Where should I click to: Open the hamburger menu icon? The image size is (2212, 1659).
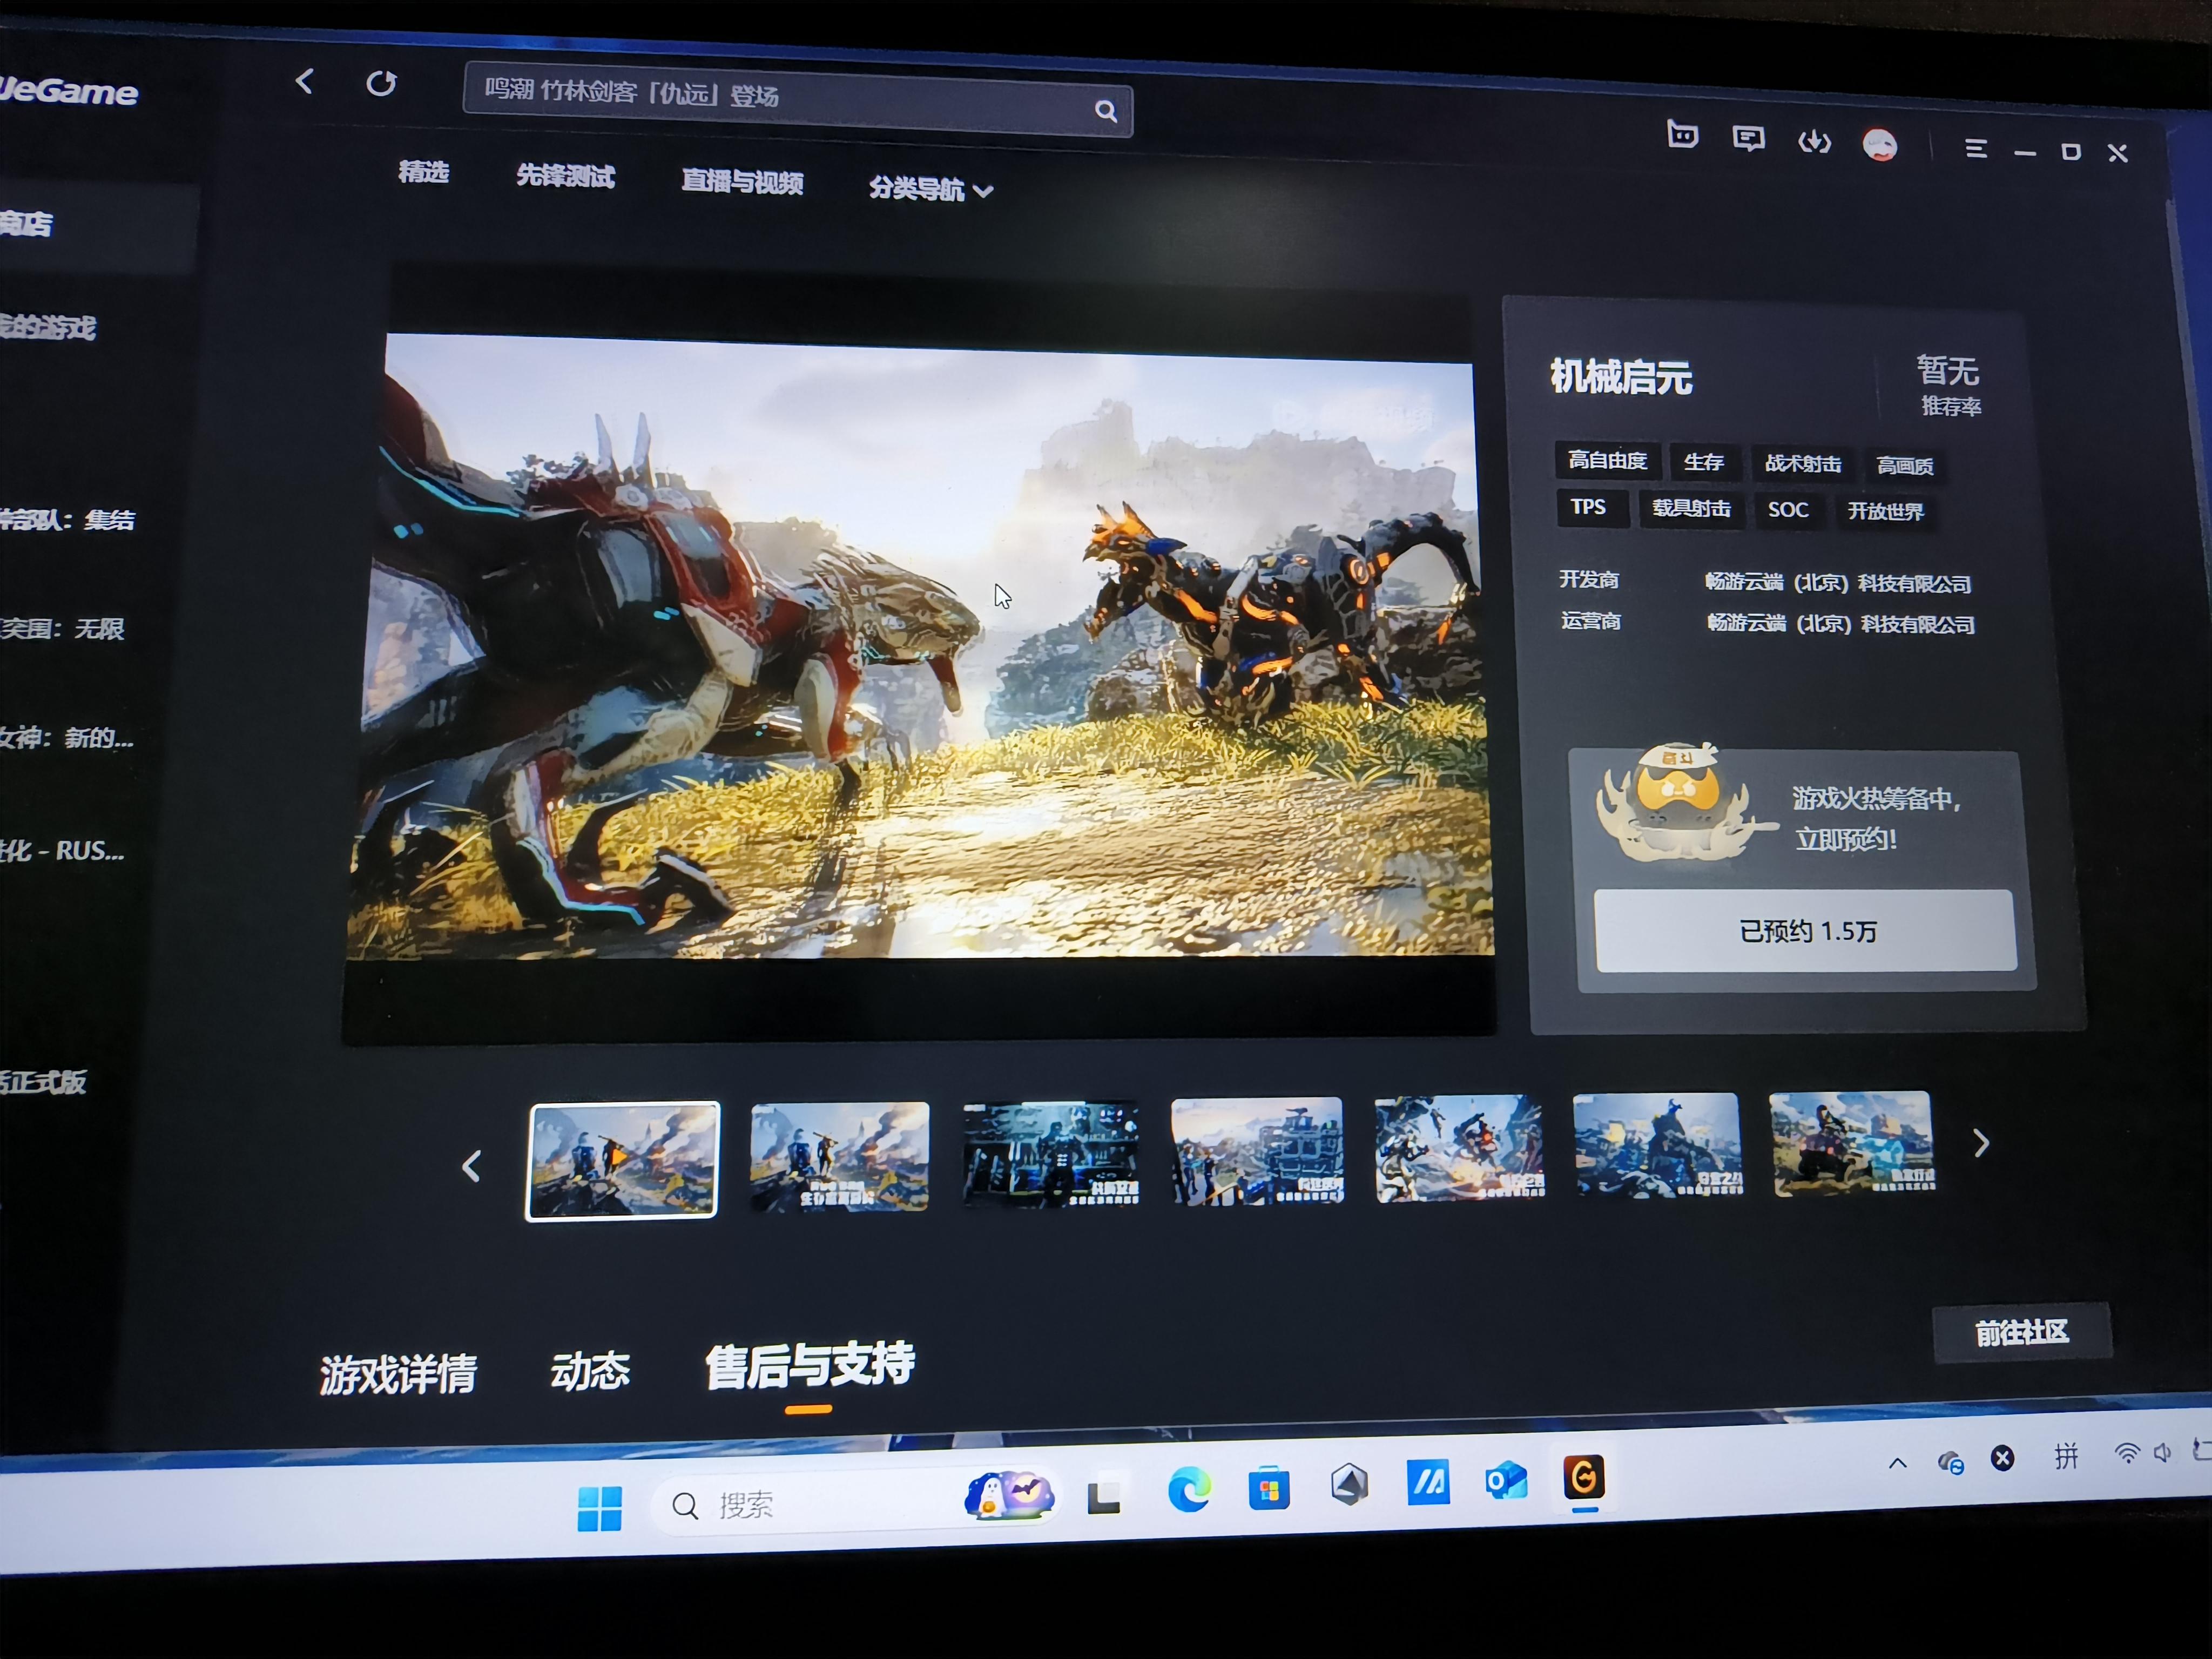pyautogui.click(x=1975, y=149)
